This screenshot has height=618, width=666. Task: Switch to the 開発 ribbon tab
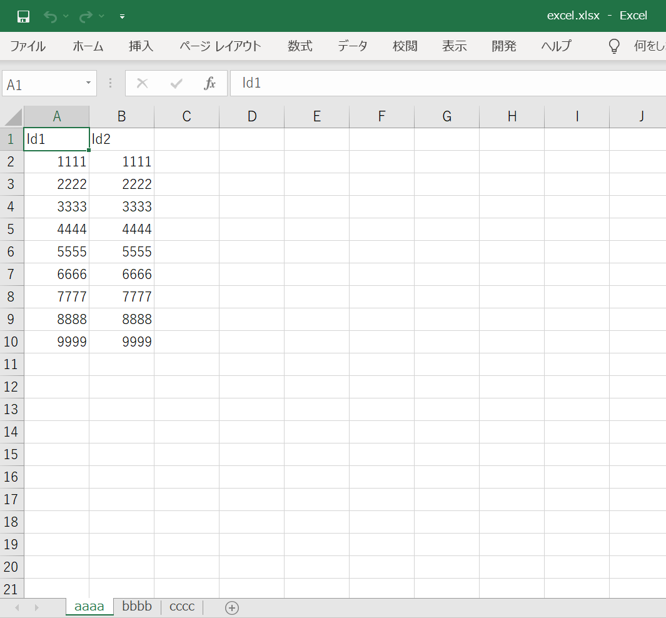pyautogui.click(x=503, y=46)
